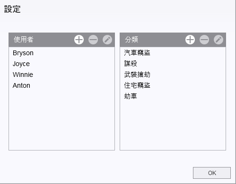Select user Anton
This screenshot has height=184, width=236.
61,85
